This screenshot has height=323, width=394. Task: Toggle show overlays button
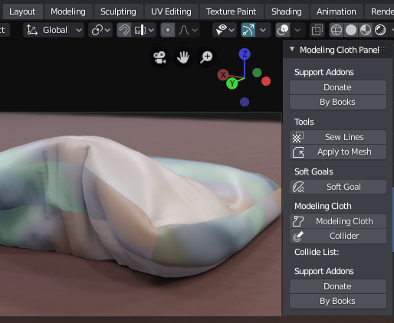click(283, 30)
